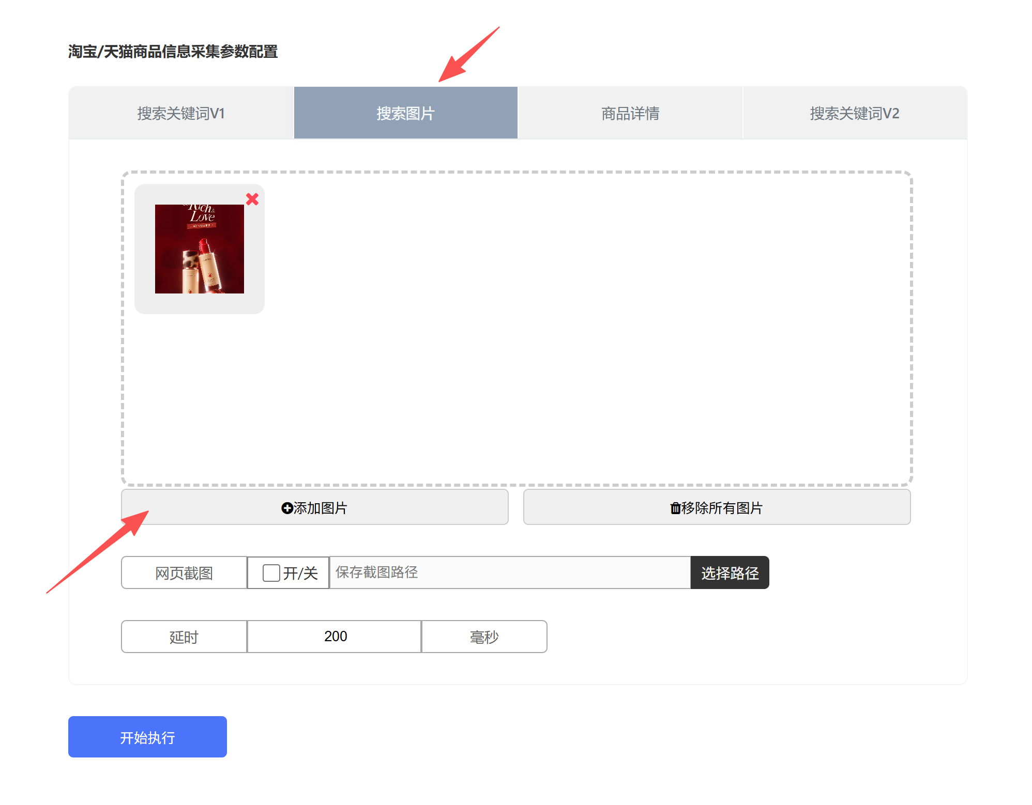Select the 搜索图片 tab
The width and height of the screenshot is (1032, 805).
pos(405,113)
